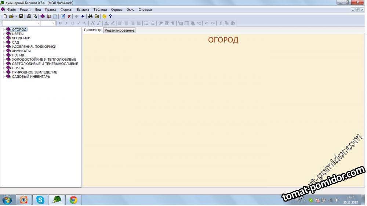Expand the ХИМИКАТЫ tree node arrow

tap(4, 51)
